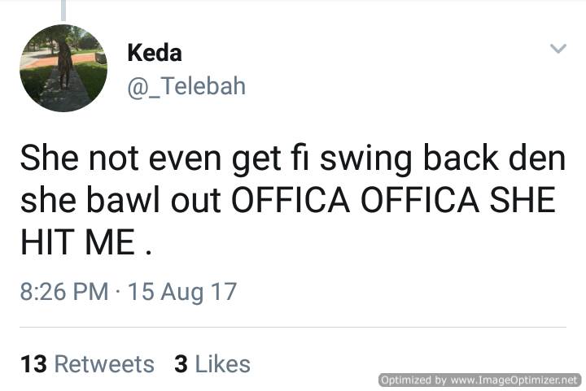Open Keda's circular profile picture
Viewport: 586px width, 391px height.
pos(63,68)
